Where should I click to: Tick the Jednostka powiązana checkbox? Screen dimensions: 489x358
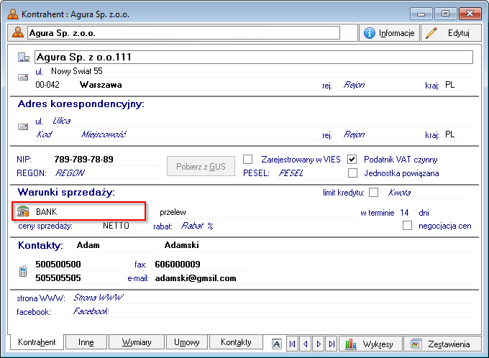pyautogui.click(x=352, y=173)
